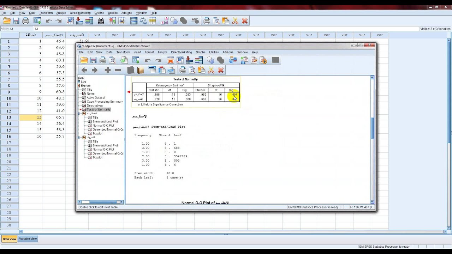
Task: Save the dataset using the Data Editor floppy icon
Action: point(16,21)
